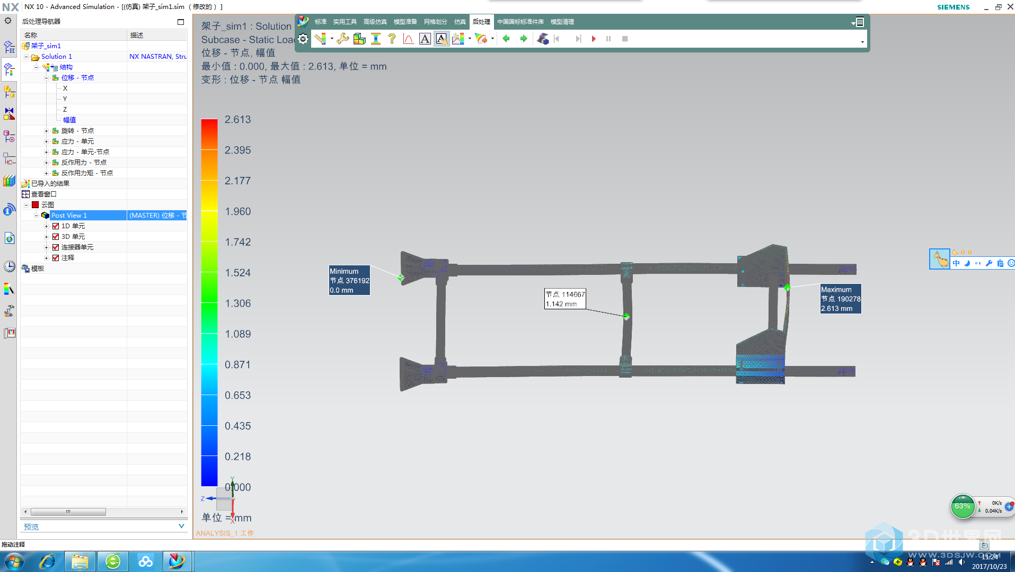
Task: Open the Assembly Navigator sidebar tab
Action: pyautogui.click(x=9, y=91)
